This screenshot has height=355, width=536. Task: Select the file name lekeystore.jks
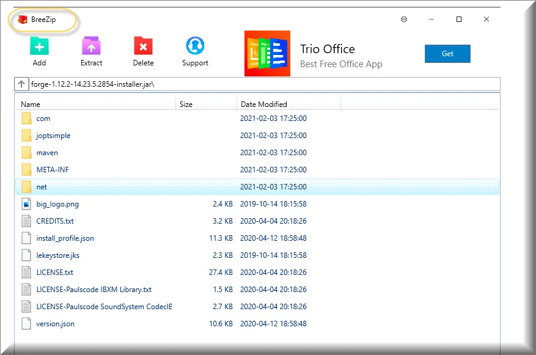58,255
